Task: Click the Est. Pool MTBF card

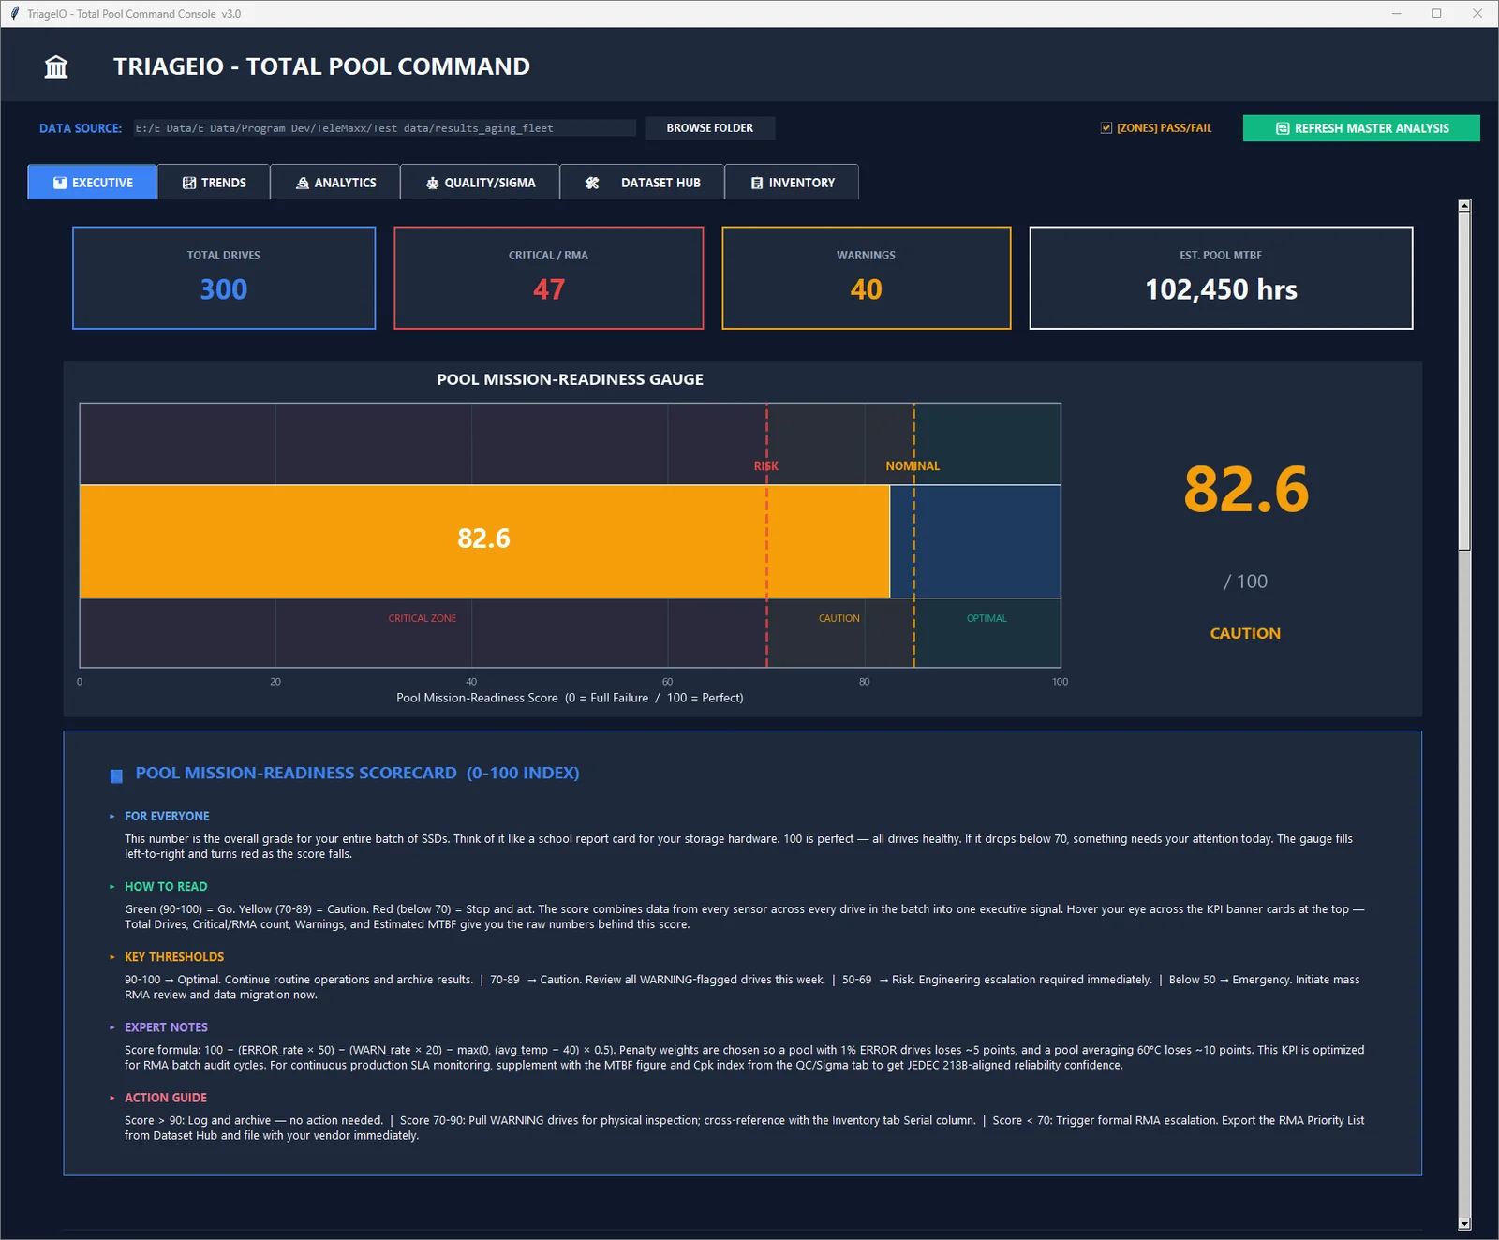Action: (1221, 278)
